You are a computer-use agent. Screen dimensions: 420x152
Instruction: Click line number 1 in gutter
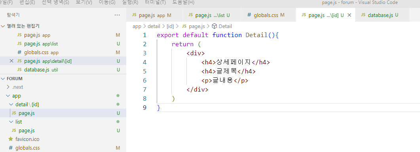pyautogui.click(x=144, y=35)
